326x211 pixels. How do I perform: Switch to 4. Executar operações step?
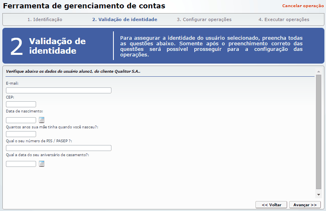point(284,19)
